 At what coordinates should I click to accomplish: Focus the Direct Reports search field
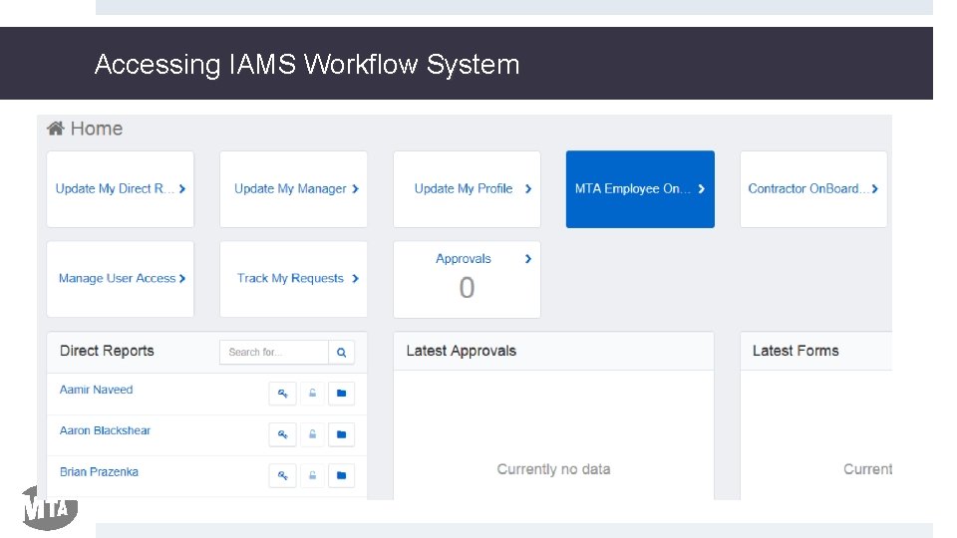click(274, 352)
